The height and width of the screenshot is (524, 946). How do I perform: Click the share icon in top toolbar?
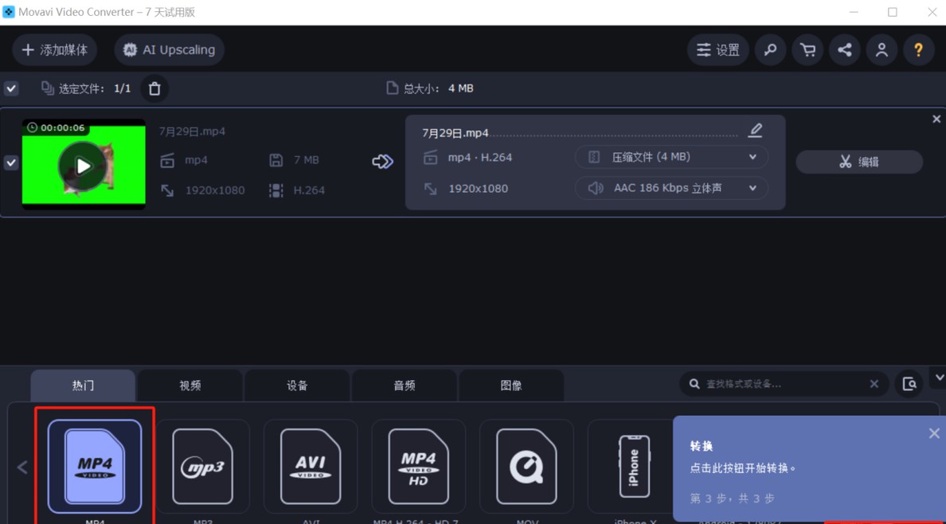(844, 50)
